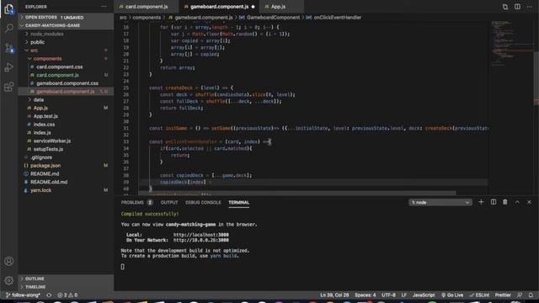539x303 pixels.
Task: Kill the terminal with trash icon
Action: pos(505,202)
